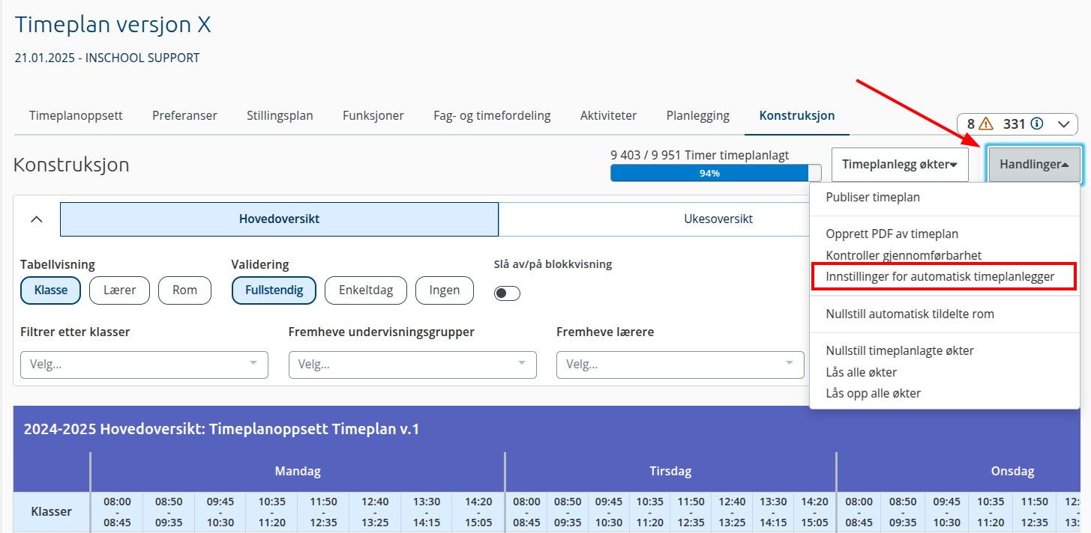The image size is (1091, 533).
Task: Click Mandag 11:50 - 12:35 time slot
Action: 323,512
